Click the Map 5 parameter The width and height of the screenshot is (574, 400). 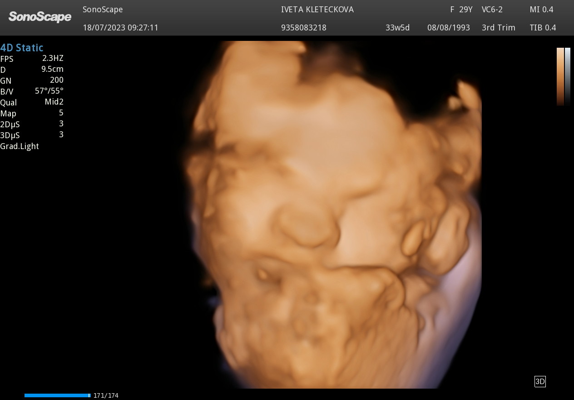click(x=32, y=113)
